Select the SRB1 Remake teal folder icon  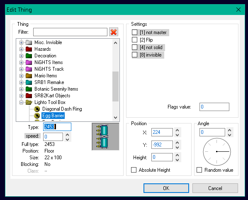point(29,82)
